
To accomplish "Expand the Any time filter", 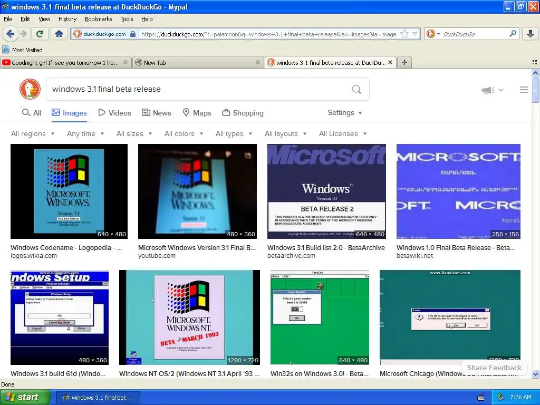I will [x=85, y=133].
